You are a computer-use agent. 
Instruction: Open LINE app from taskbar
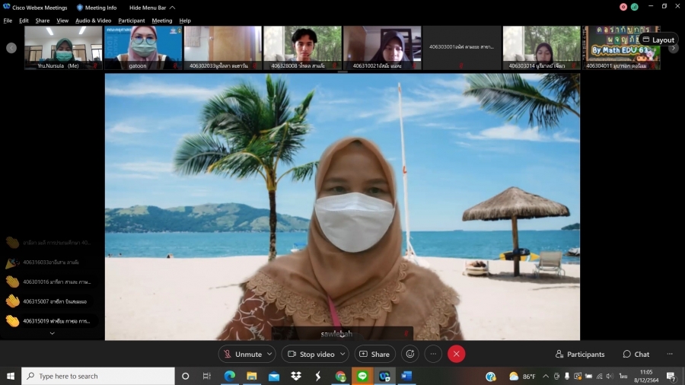[362, 376]
